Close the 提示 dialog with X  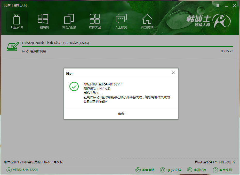pyautogui.click(x=173, y=73)
